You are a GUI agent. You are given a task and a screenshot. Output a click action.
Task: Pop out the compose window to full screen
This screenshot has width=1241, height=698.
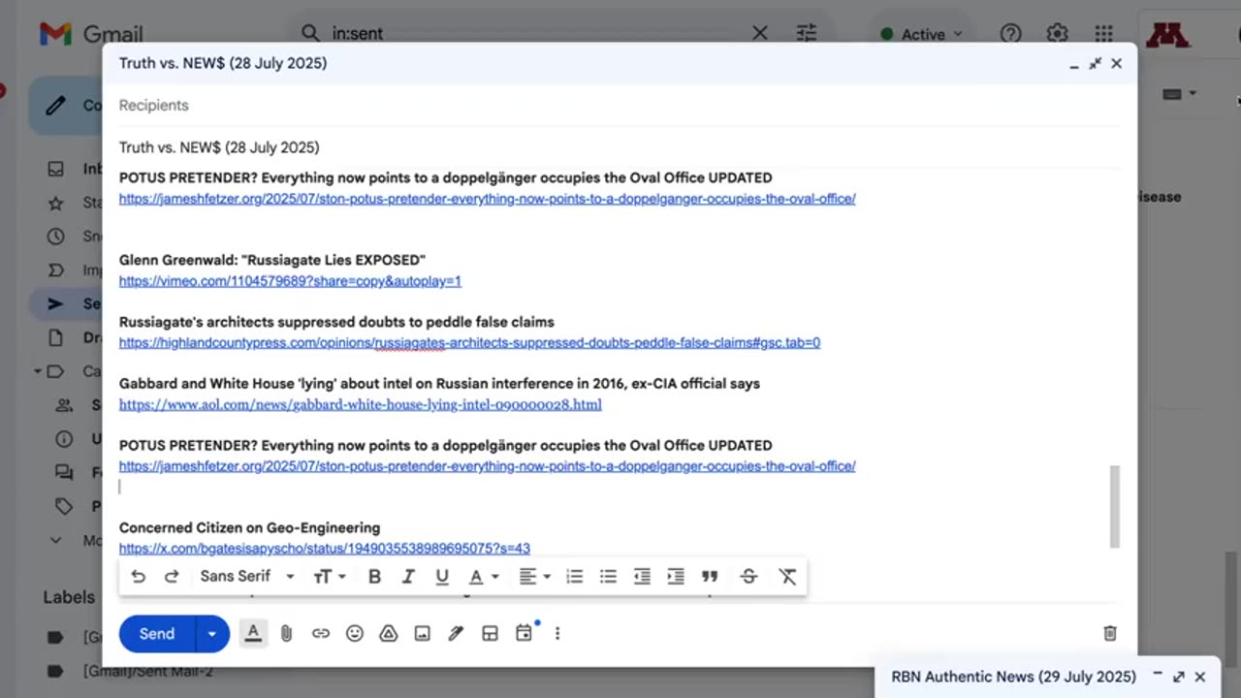click(x=1095, y=64)
